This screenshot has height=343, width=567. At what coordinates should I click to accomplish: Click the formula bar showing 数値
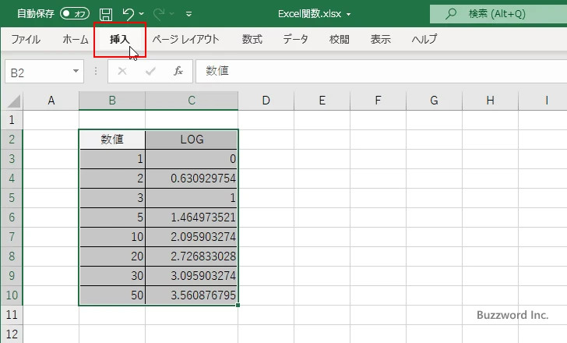(382, 71)
